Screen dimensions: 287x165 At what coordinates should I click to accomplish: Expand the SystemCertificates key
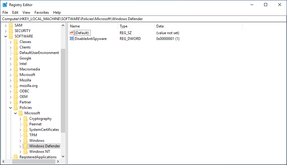(20, 130)
